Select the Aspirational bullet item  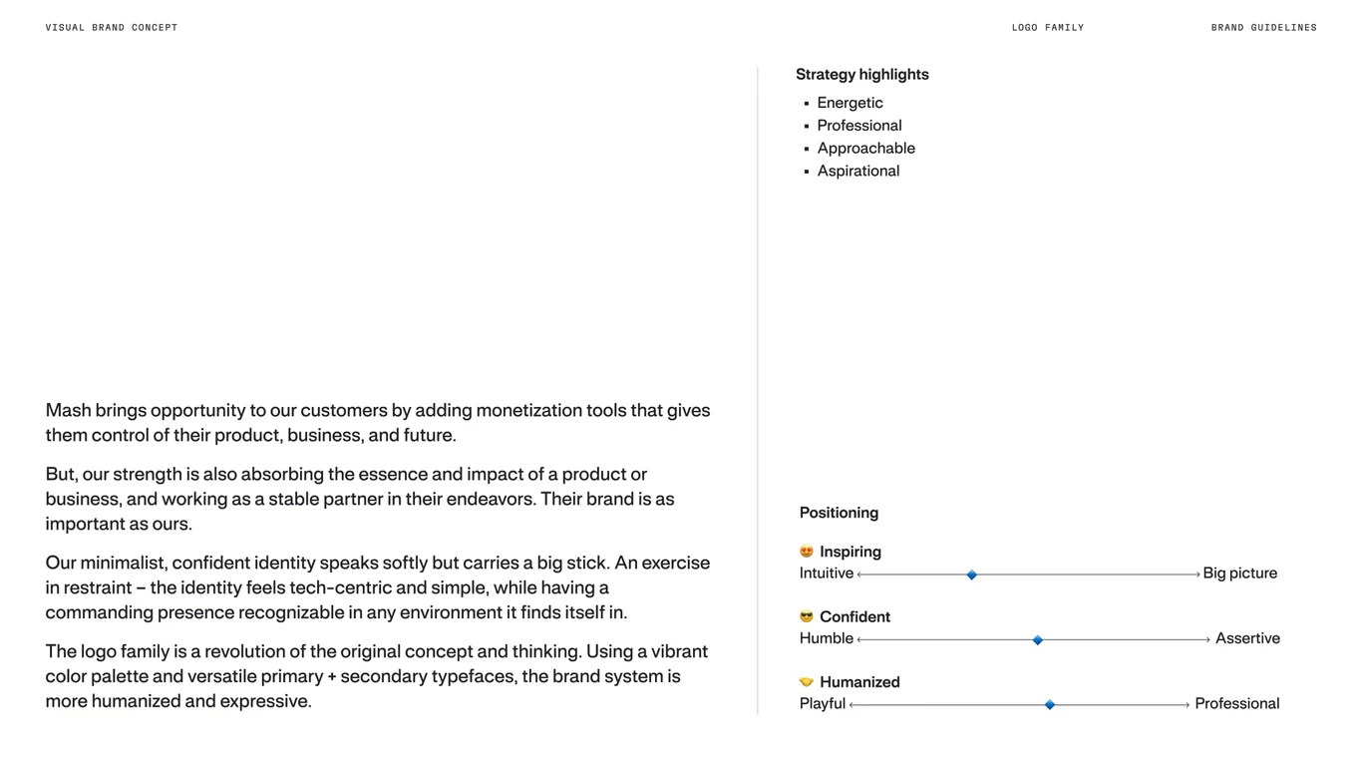pos(857,172)
